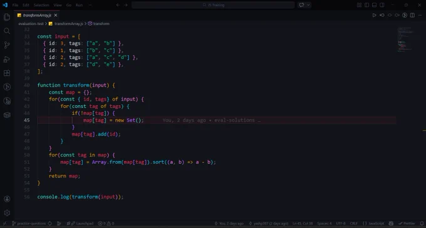Image resolution: width=426 pixels, height=228 pixels.
Task: Open the Customize Layout icon
Action: coord(359,5)
